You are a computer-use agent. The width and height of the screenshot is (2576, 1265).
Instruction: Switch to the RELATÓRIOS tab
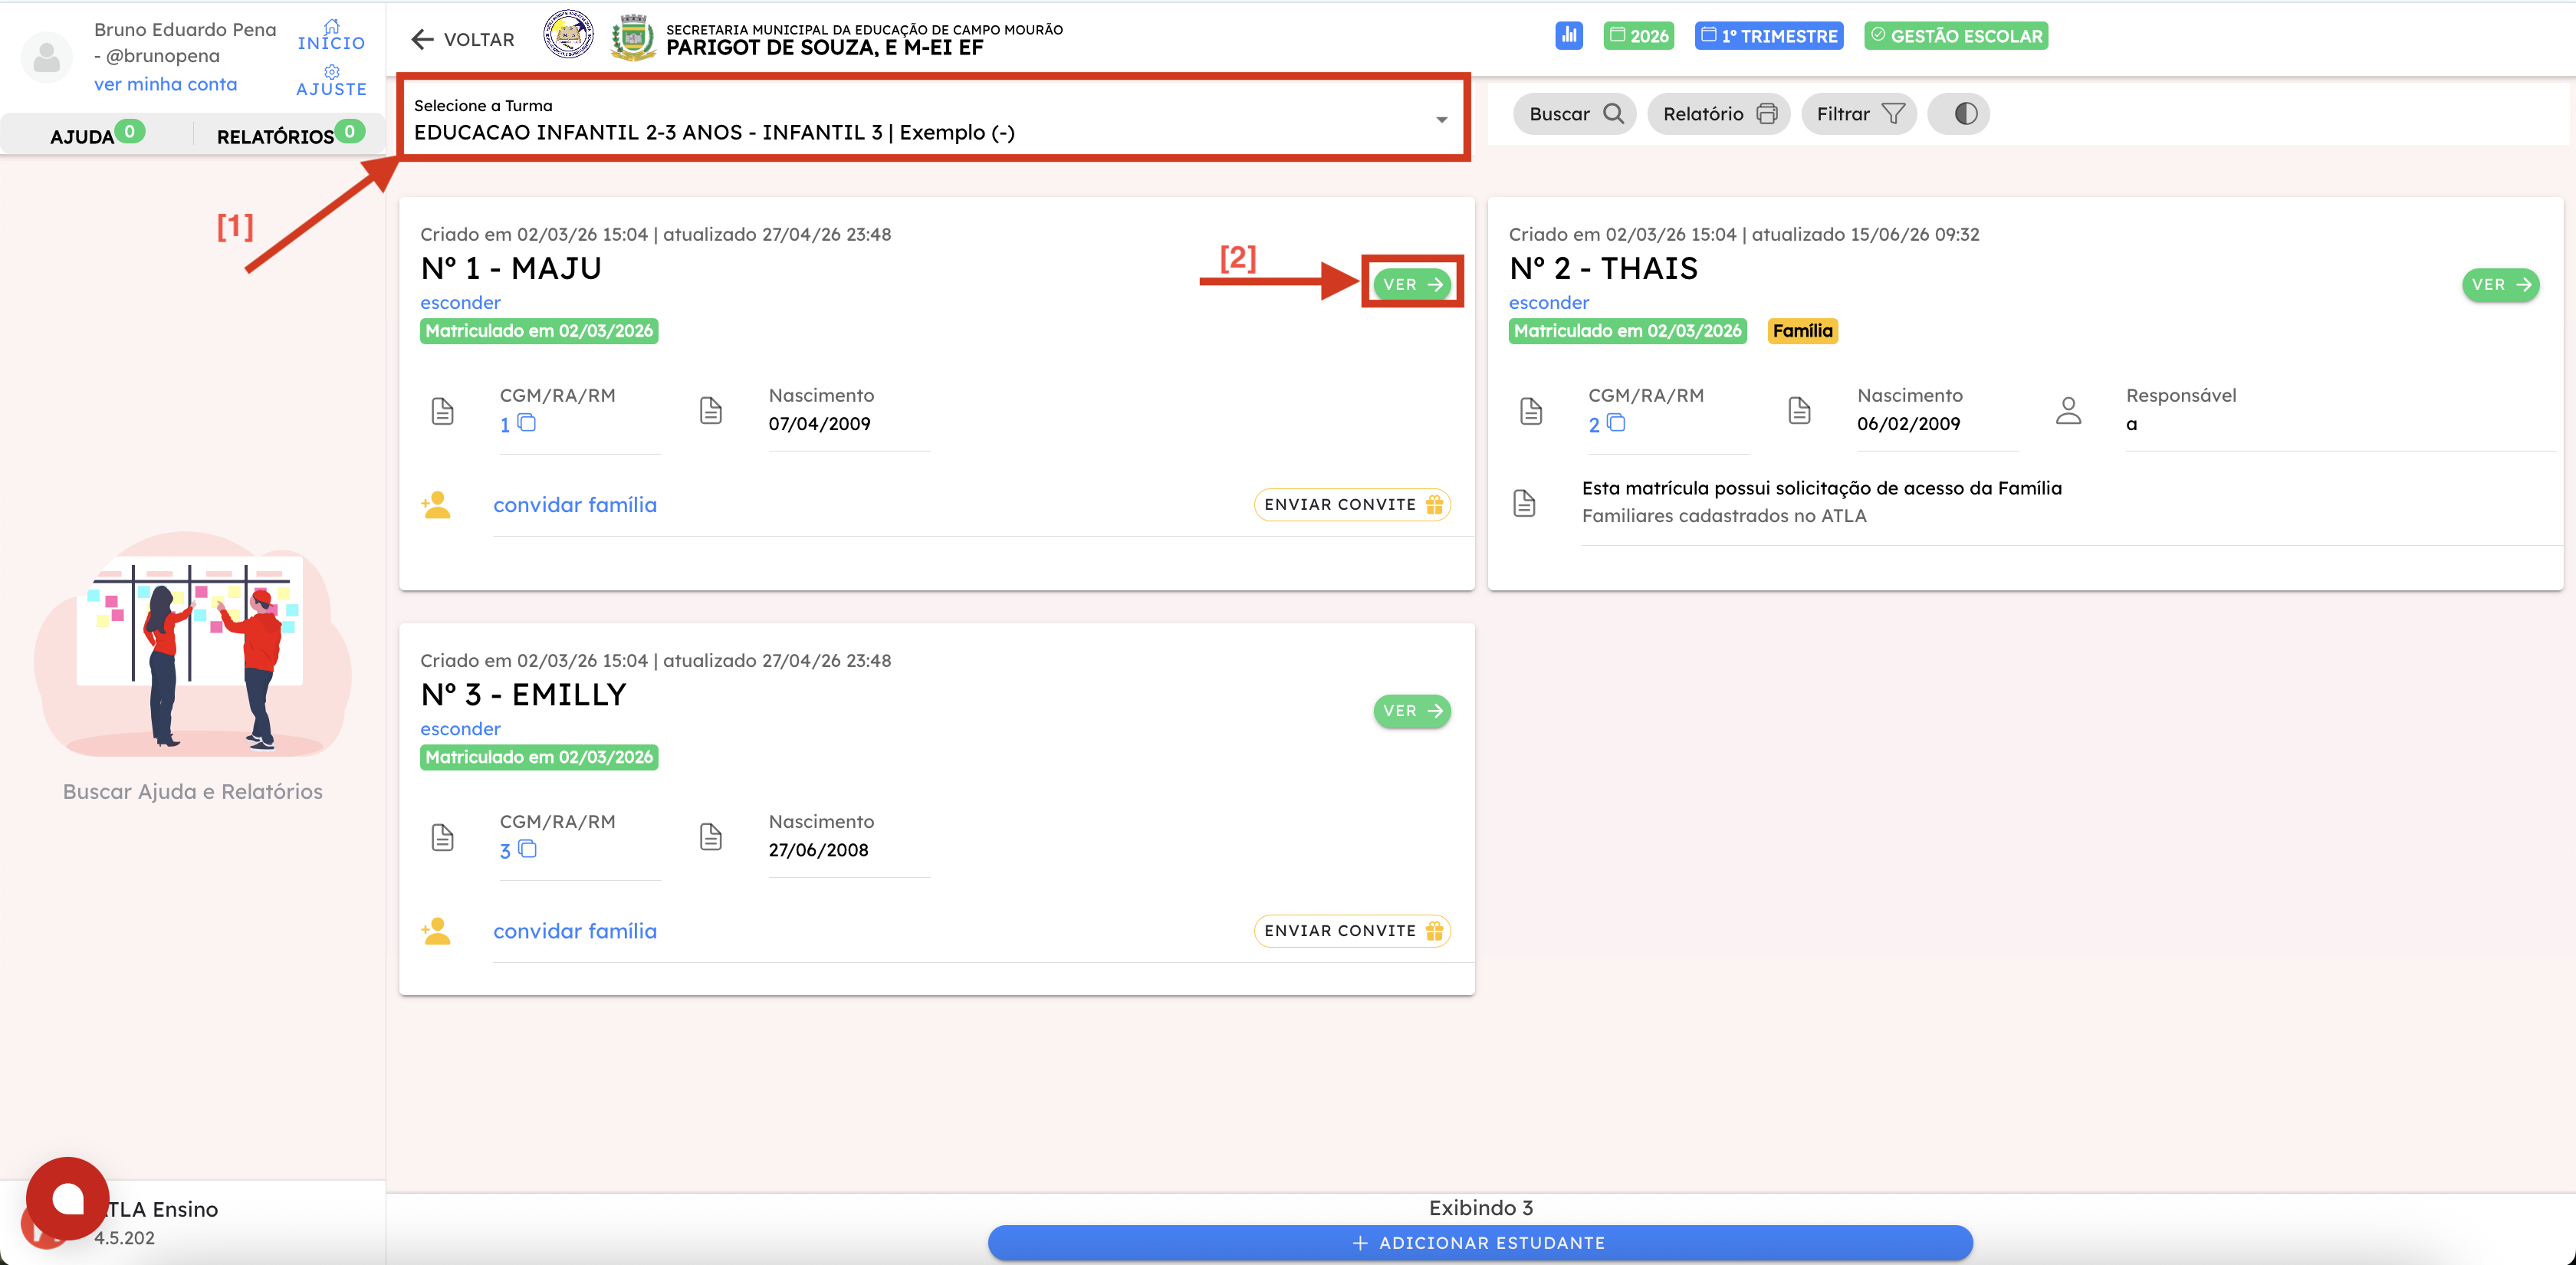click(290, 134)
